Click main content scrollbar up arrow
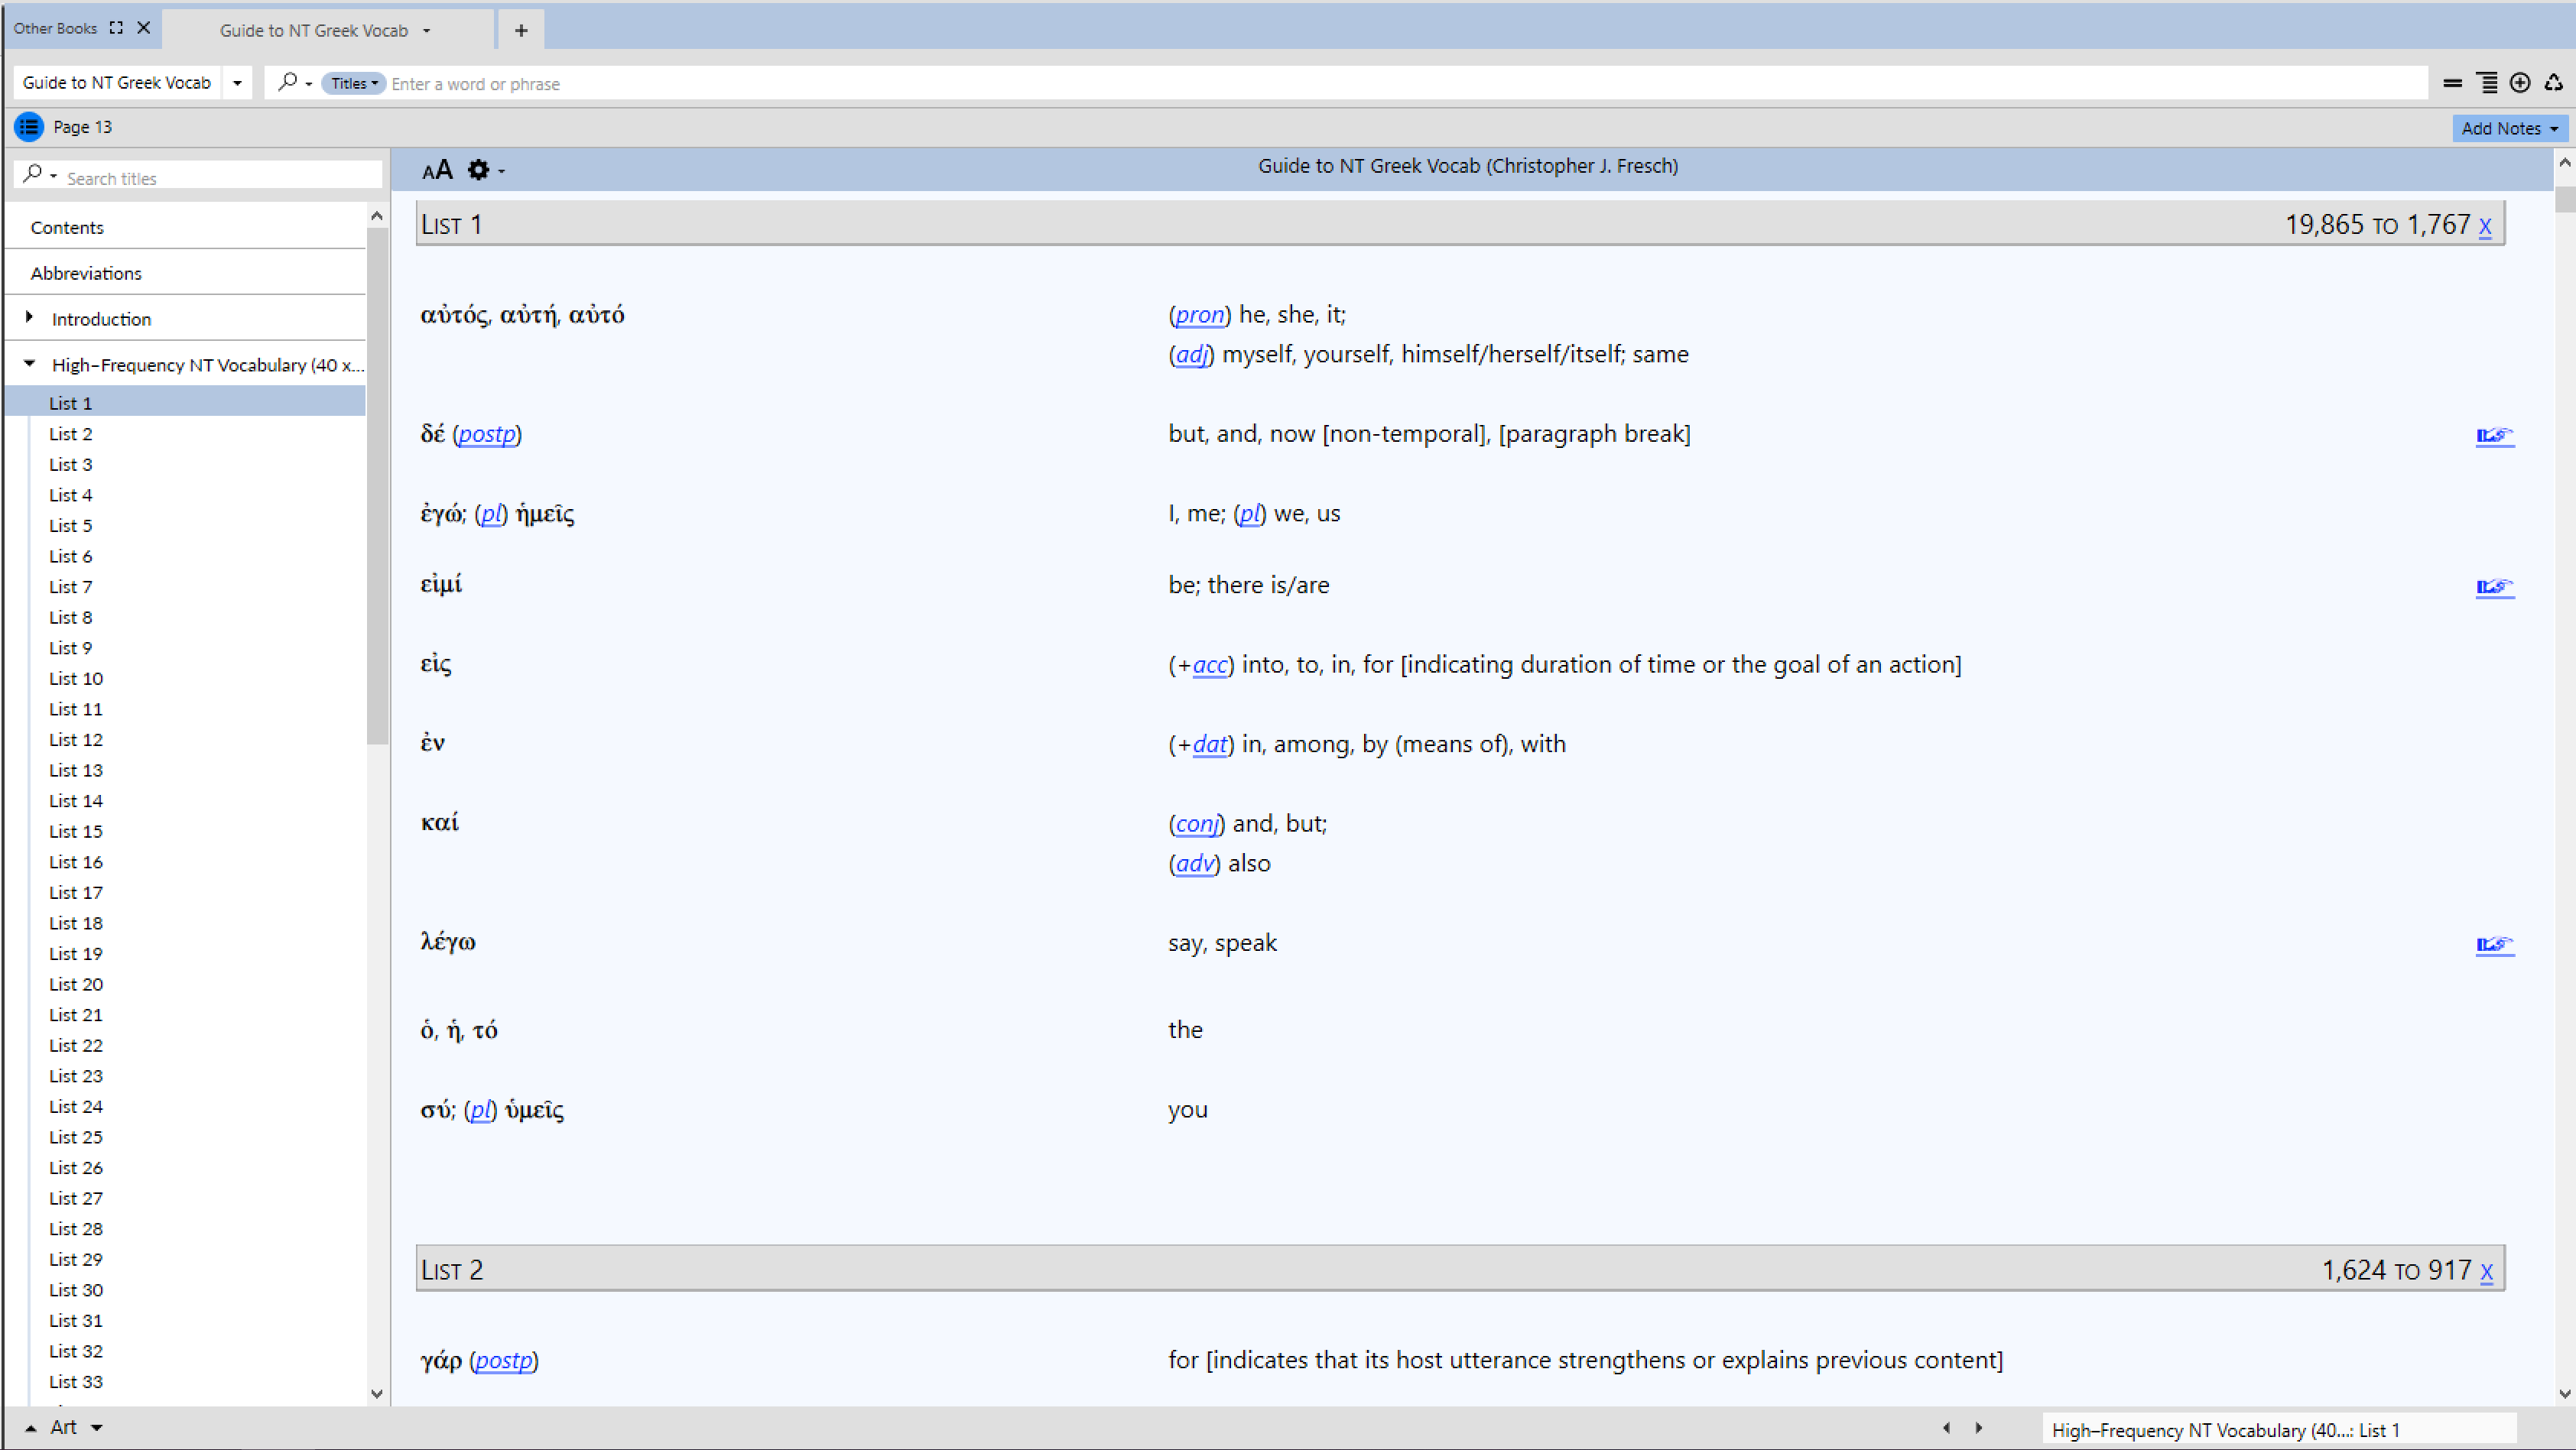This screenshot has height=1450, width=2576. [x=2565, y=162]
